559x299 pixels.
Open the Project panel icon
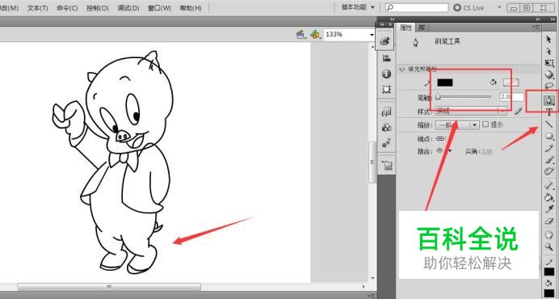click(386, 165)
